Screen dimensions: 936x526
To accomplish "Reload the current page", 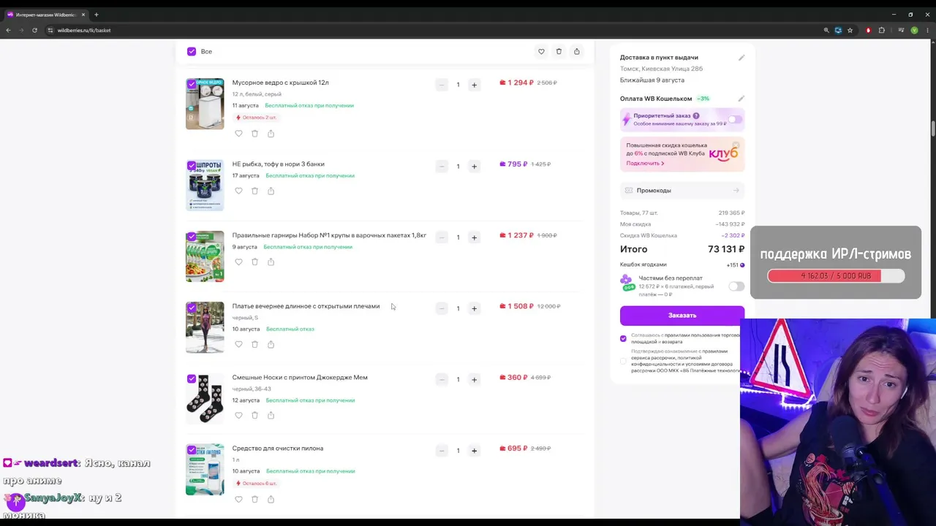I will pyautogui.click(x=34, y=30).
